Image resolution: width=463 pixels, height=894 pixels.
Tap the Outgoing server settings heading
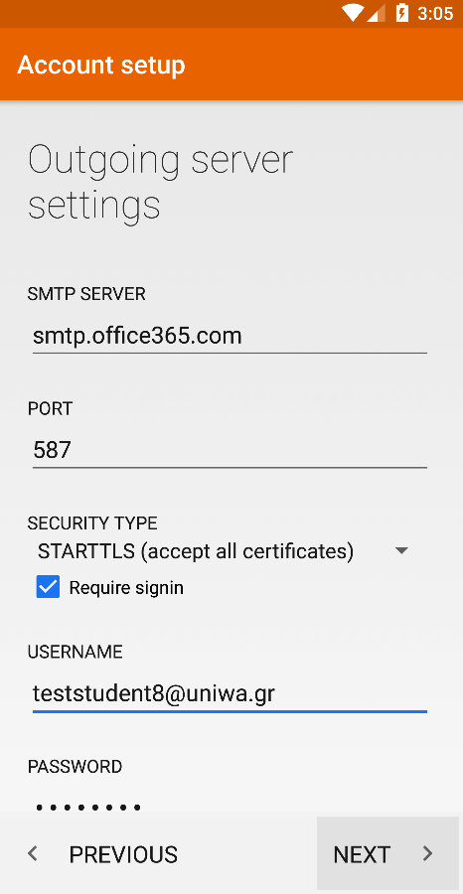point(160,182)
